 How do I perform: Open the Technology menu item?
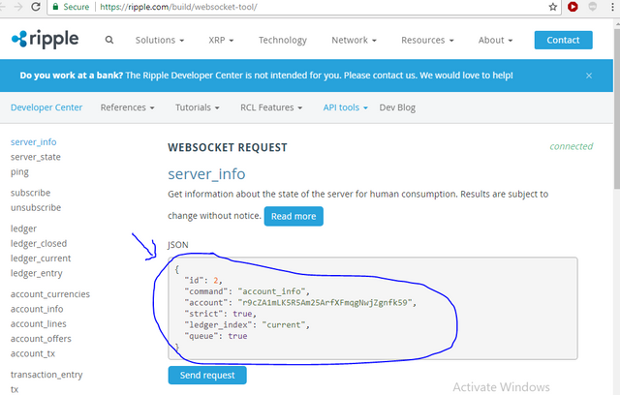(283, 40)
